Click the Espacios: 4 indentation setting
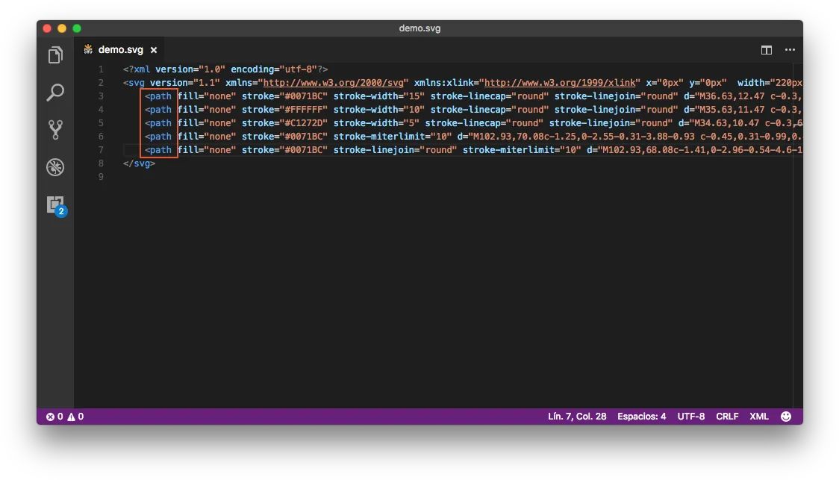Screen dimensions: 839x480 [x=641, y=417]
